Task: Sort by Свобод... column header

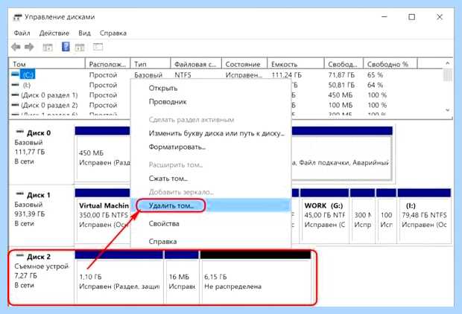Action: tap(344, 64)
